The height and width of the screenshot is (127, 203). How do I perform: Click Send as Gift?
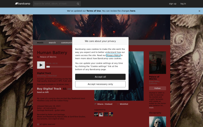[43, 92]
